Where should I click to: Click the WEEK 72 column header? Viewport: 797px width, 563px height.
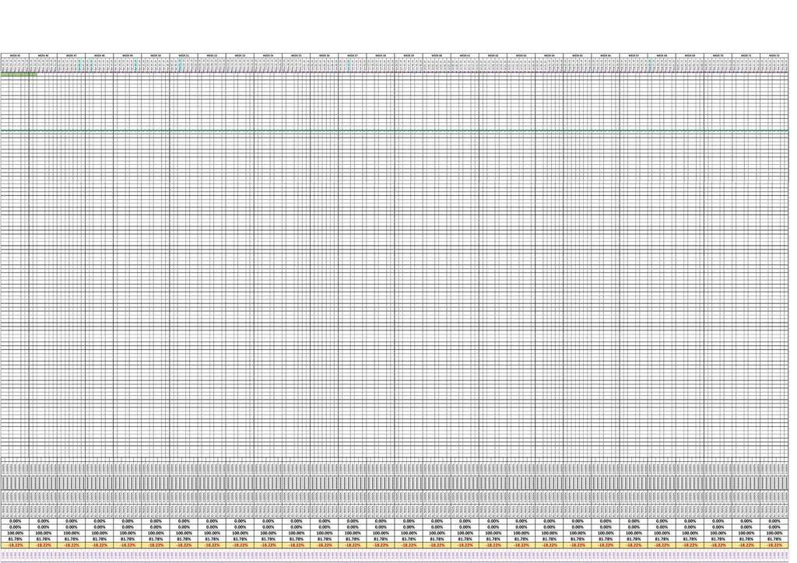[774, 55]
